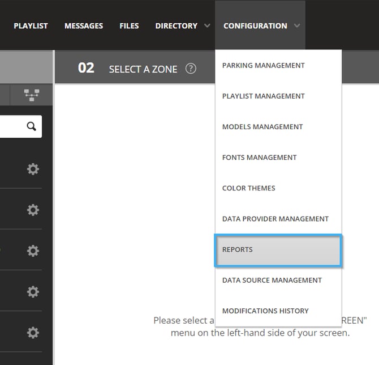This screenshot has width=379, height=365.
Task: Select Parking Management from the menu
Action: (264, 66)
